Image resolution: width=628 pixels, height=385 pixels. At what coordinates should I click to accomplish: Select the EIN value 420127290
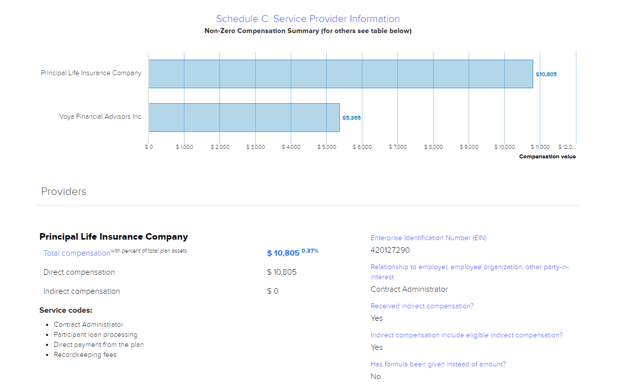click(x=390, y=250)
